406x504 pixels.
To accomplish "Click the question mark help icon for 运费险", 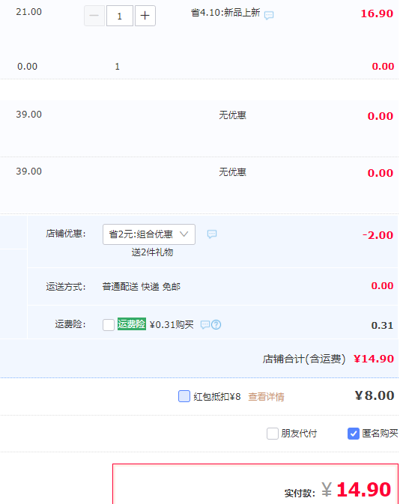I will (216, 325).
